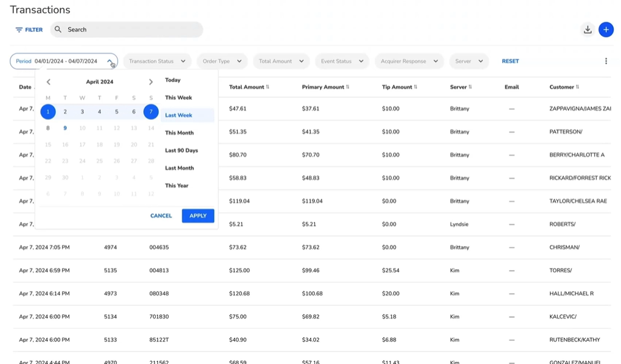Image resolution: width=621 pixels, height=364 pixels.
Task: Expand the Transaction Status dropdown
Action: [157, 61]
